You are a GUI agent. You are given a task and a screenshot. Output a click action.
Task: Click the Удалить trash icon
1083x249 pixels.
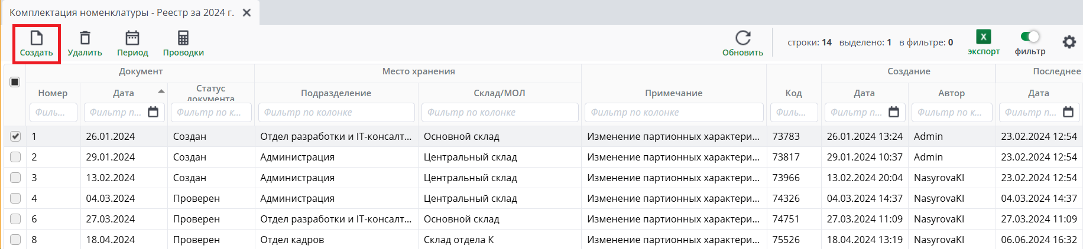point(85,38)
